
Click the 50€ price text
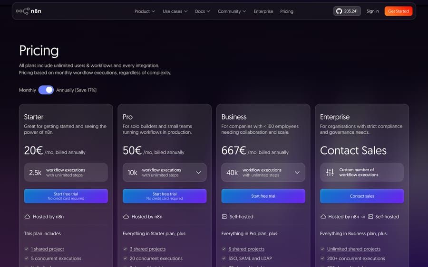(x=132, y=150)
